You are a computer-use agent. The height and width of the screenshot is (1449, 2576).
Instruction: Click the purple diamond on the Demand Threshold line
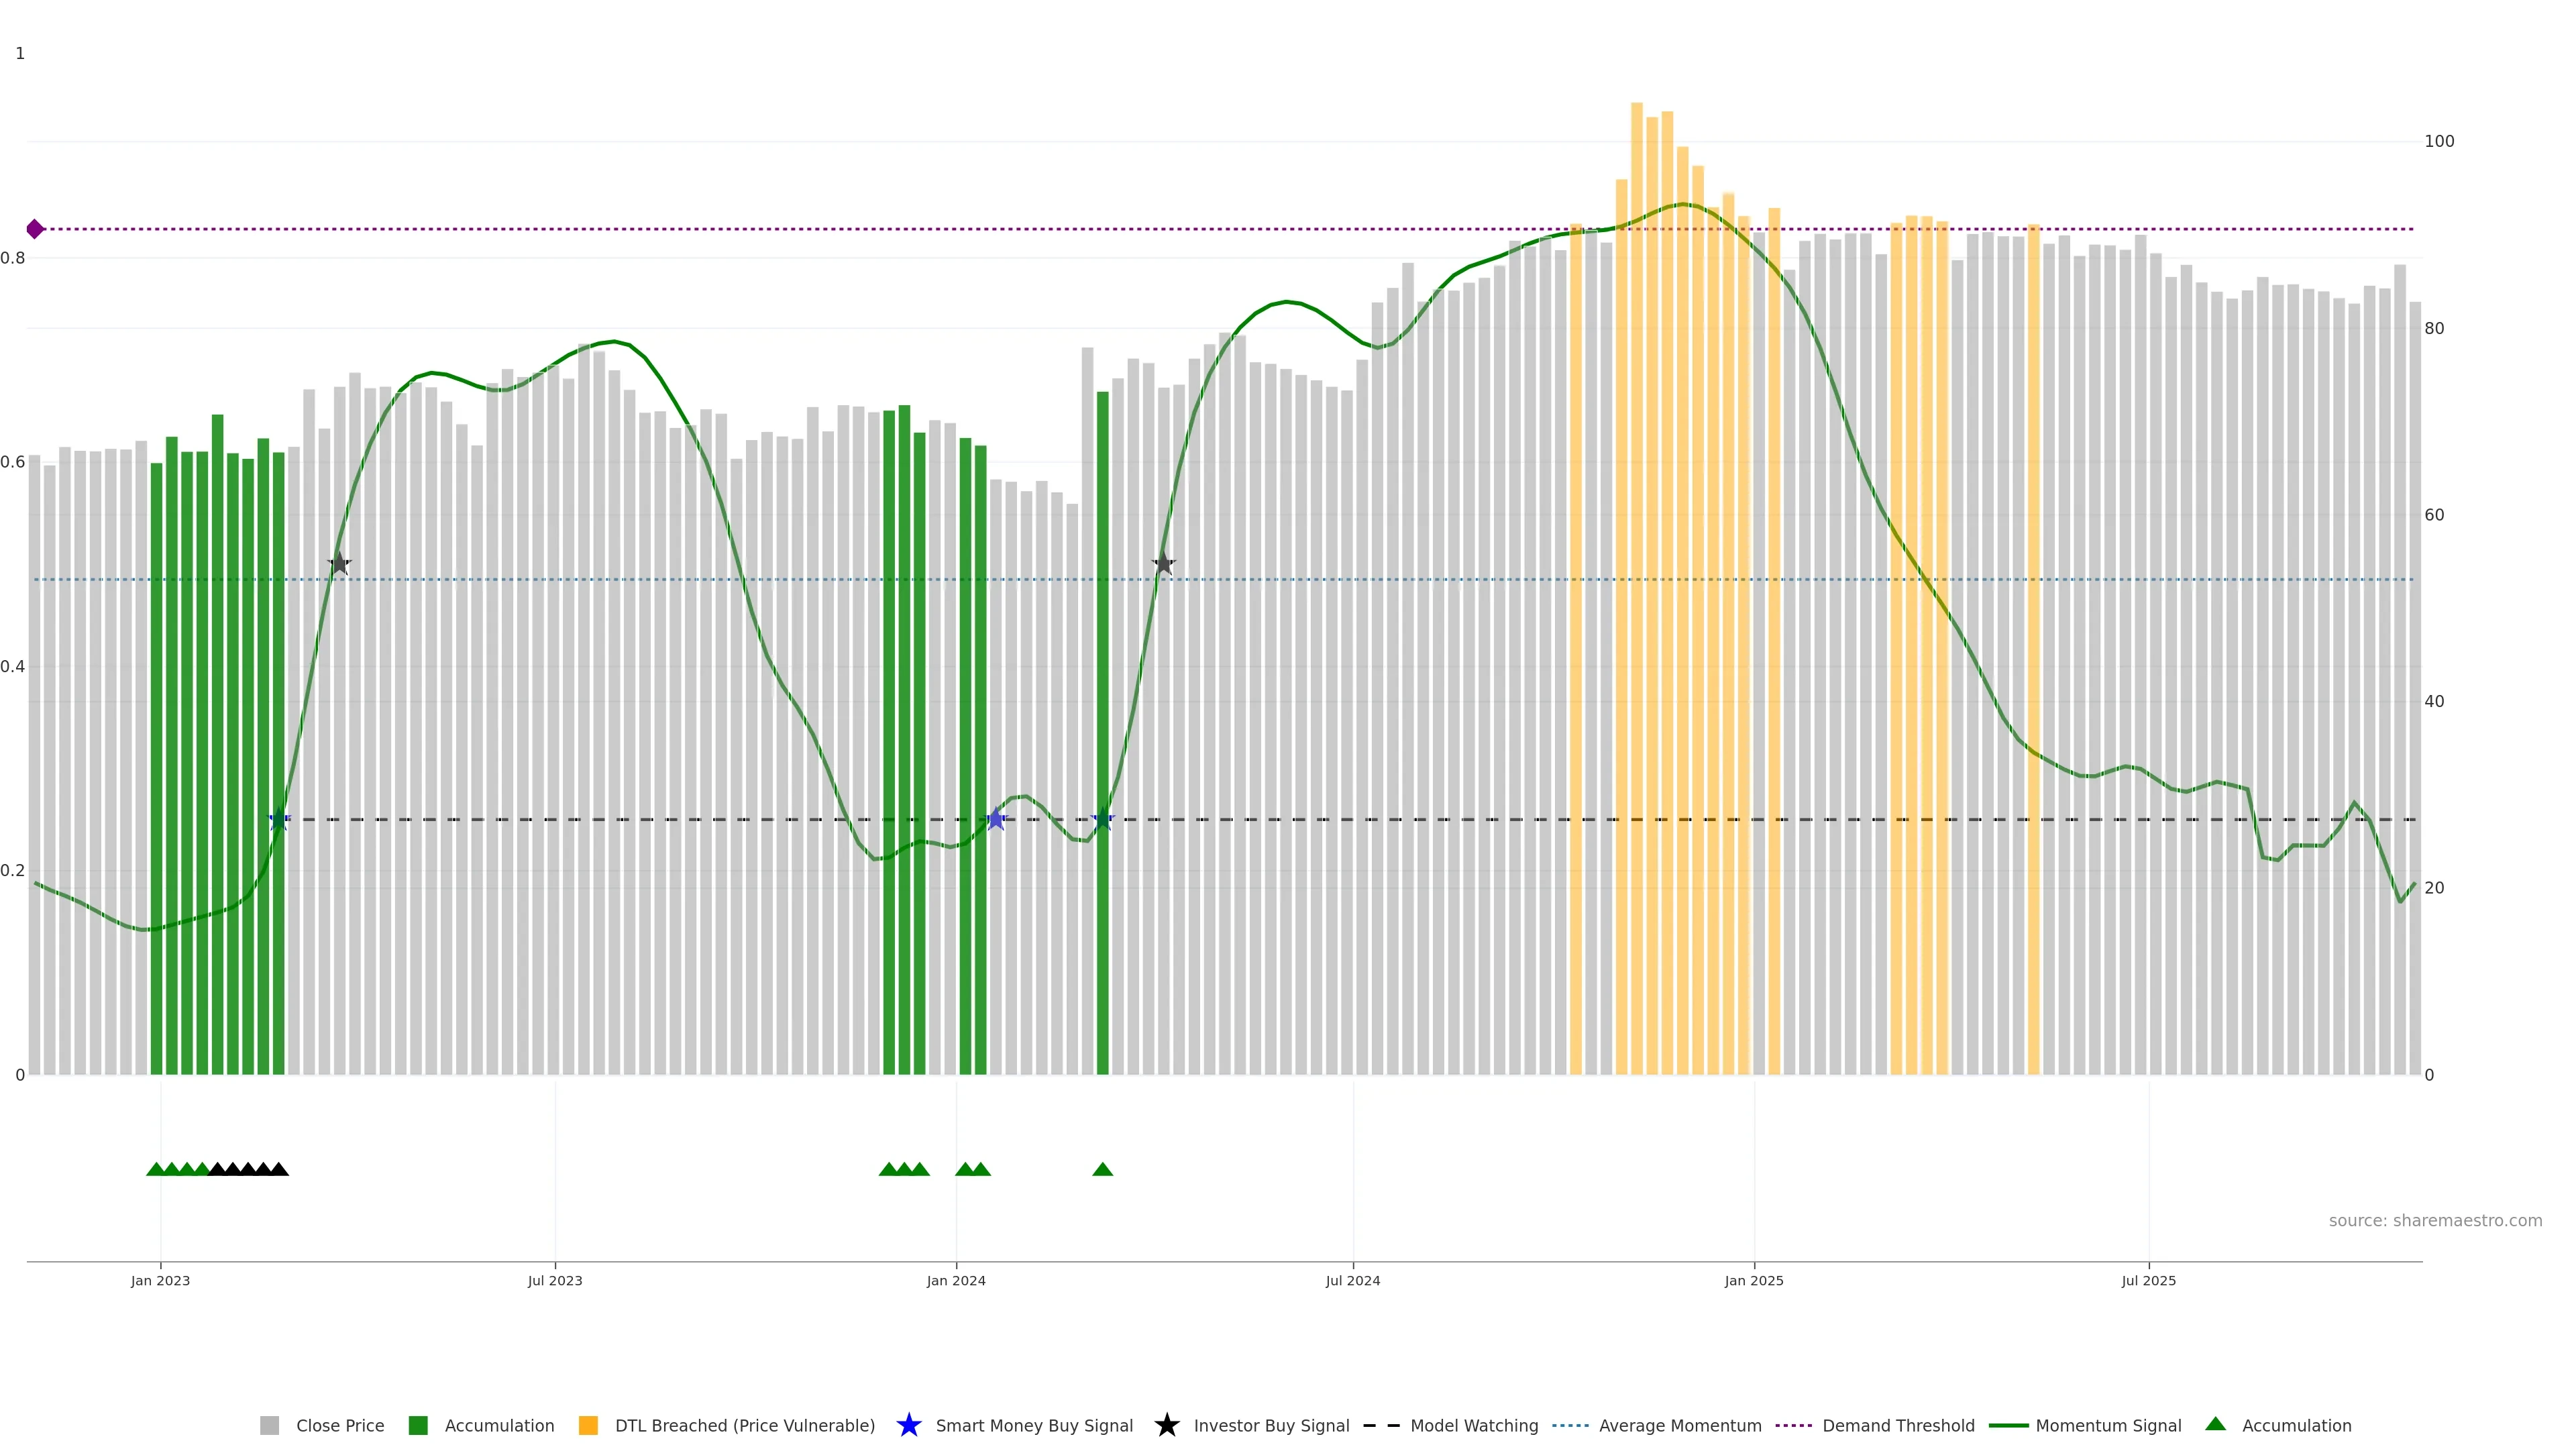coord(35,229)
